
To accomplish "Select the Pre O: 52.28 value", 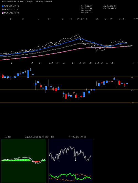I will (86, 6).
